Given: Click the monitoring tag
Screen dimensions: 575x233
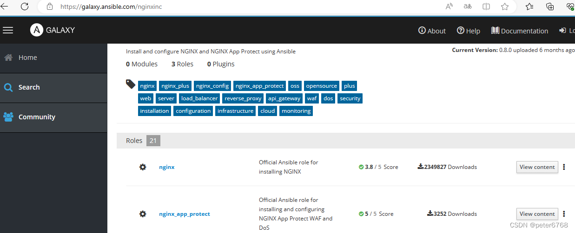Looking at the screenshot, I should tap(296, 111).
